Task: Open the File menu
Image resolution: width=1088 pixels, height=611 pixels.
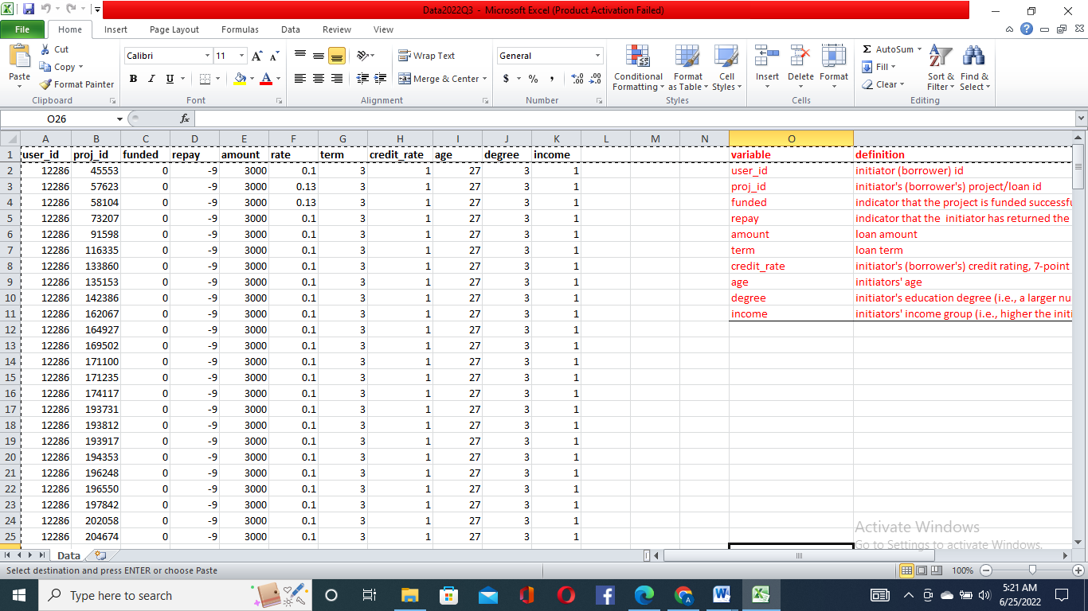Action: 22,29
